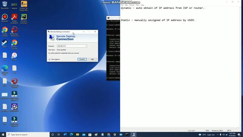Click the Command Prompt window title bar
This screenshot has width=243, height=137.
click(x=113, y=18)
